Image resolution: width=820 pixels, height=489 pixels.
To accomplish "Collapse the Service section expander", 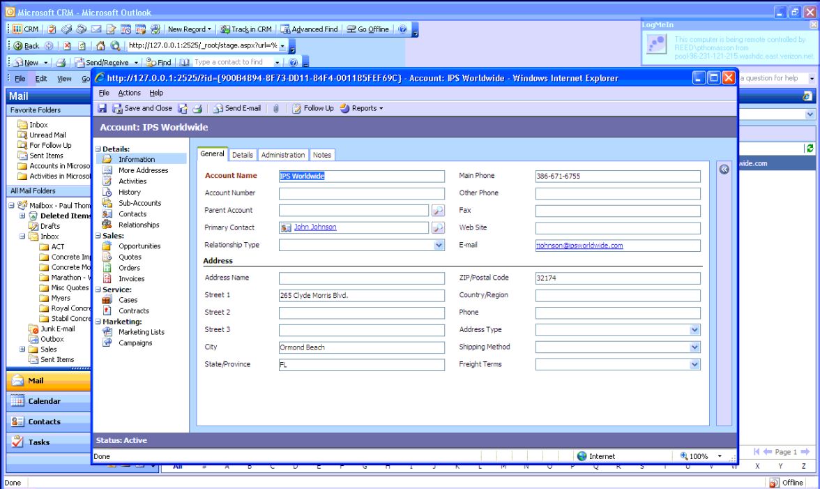I will 98,289.
